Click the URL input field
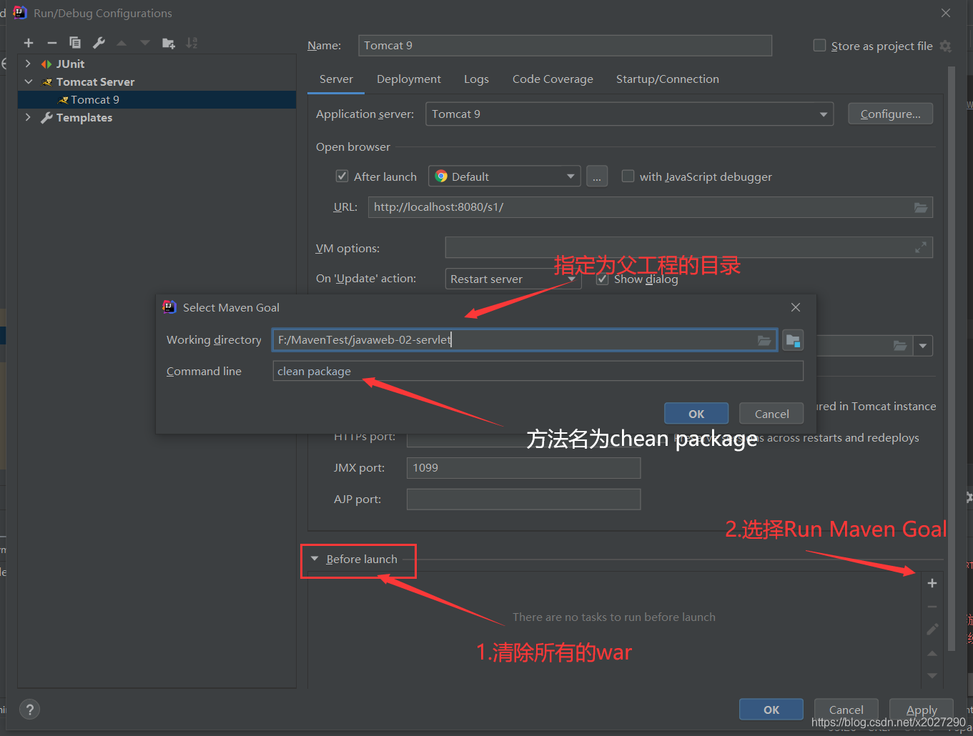Image resolution: width=973 pixels, height=736 pixels. pyautogui.click(x=651, y=207)
